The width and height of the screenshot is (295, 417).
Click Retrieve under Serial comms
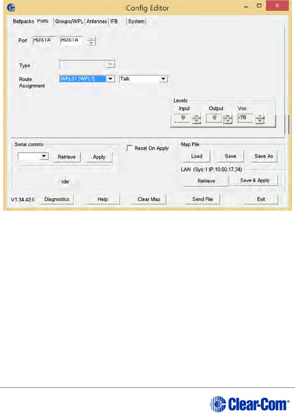pos(67,157)
